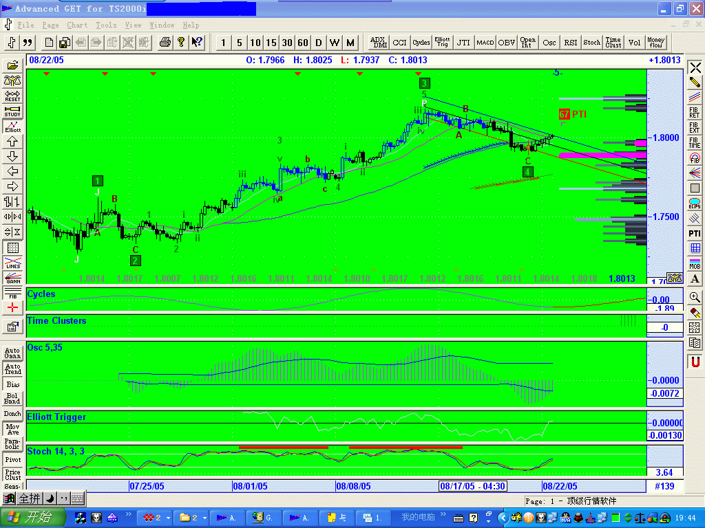Toggle the RSI indicator

571,43
